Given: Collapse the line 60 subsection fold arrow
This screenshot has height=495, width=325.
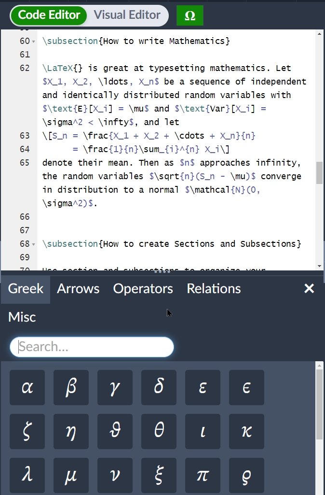Looking at the screenshot, I should tap(33, 42).
